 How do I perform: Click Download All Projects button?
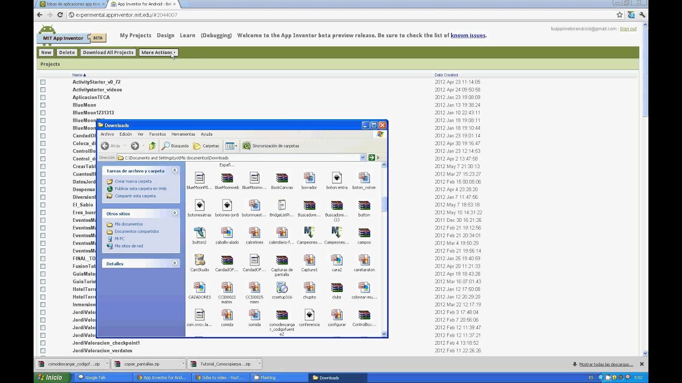pyautogui.click(x=108, y=53)
